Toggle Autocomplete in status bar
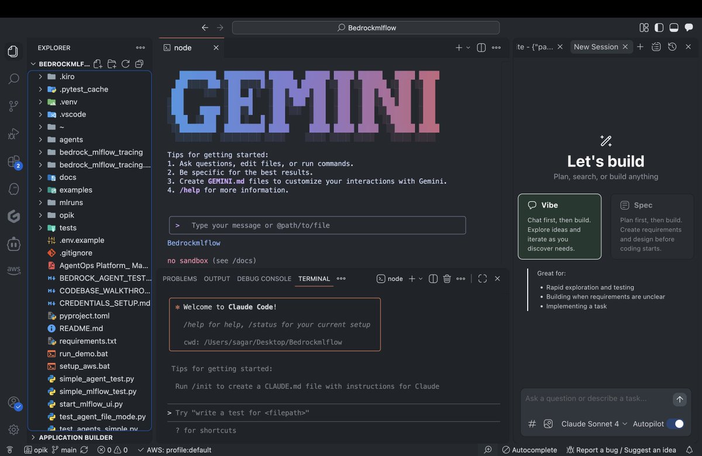 pos(530,450)
